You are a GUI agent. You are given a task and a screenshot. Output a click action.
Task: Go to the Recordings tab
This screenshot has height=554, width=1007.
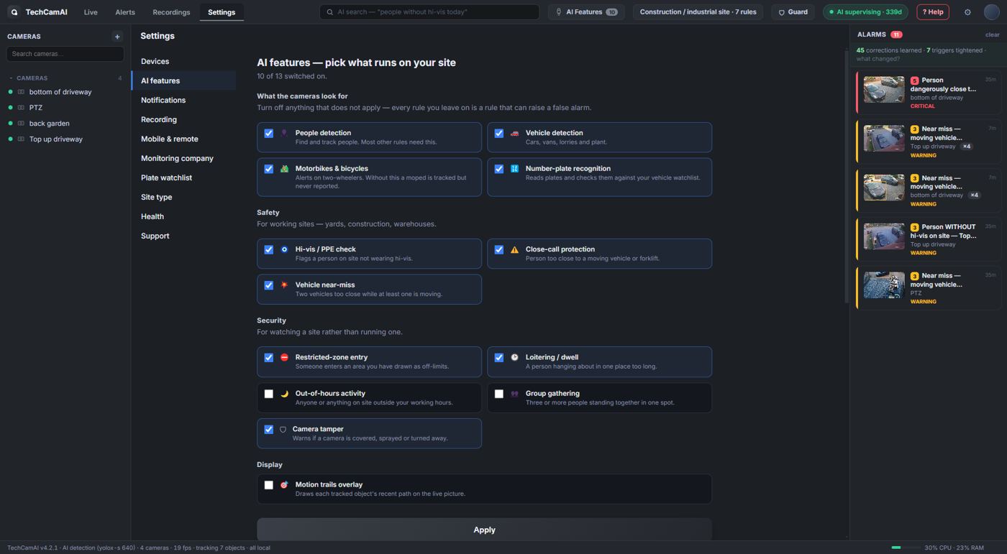[x=171, y=12]
